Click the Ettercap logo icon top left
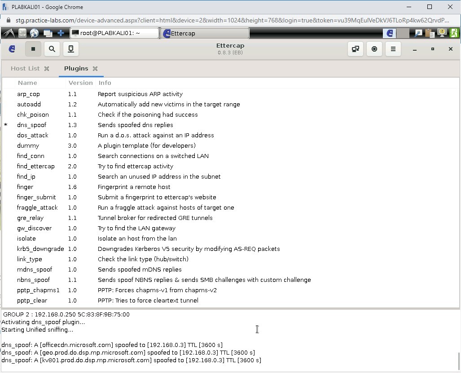This screenshot has width=461, height=373. pyautogui.click(x=12, y=49)
